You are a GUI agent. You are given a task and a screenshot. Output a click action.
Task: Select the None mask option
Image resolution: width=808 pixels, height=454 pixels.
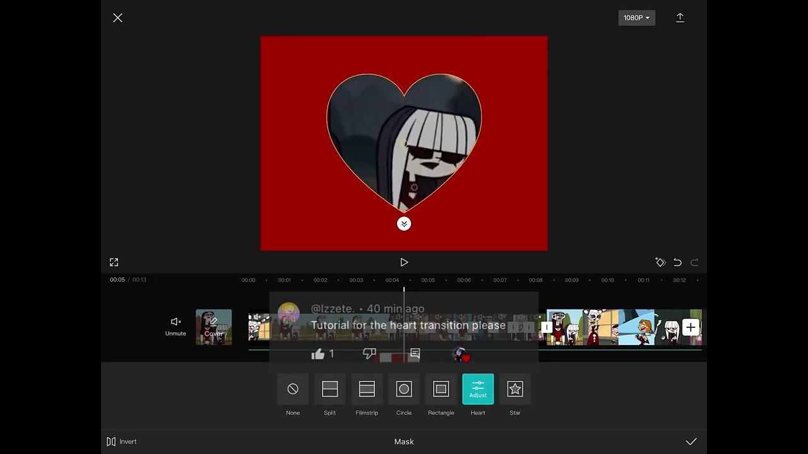point(293,389)
